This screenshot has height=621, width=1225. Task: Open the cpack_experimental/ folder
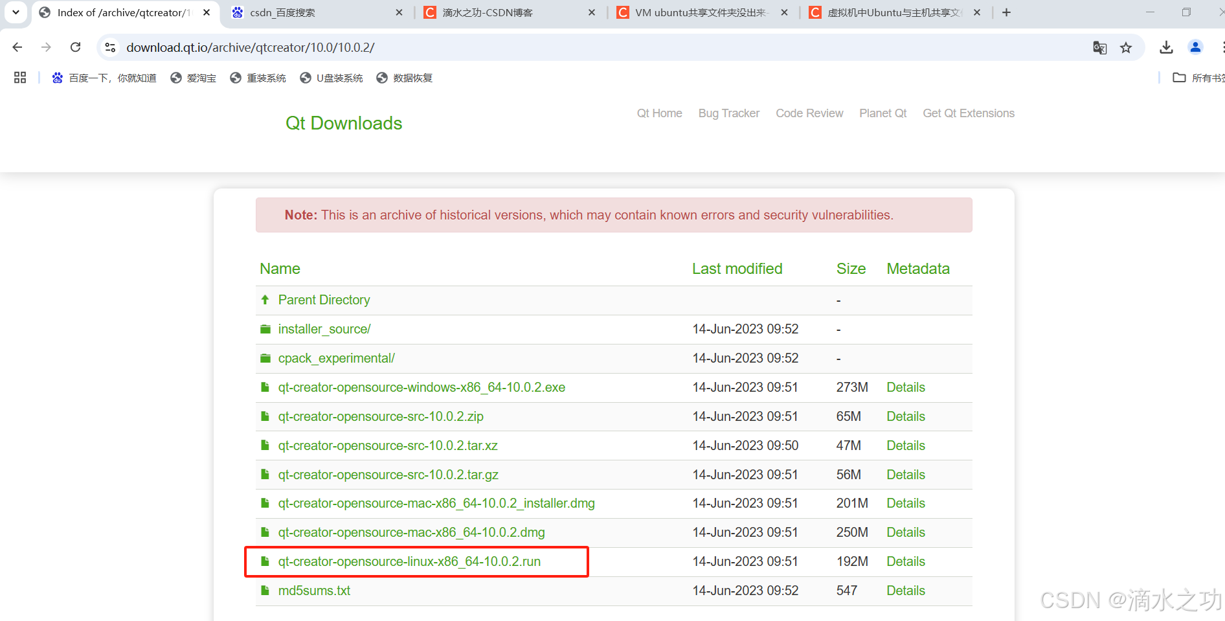(x=336, y=358)
